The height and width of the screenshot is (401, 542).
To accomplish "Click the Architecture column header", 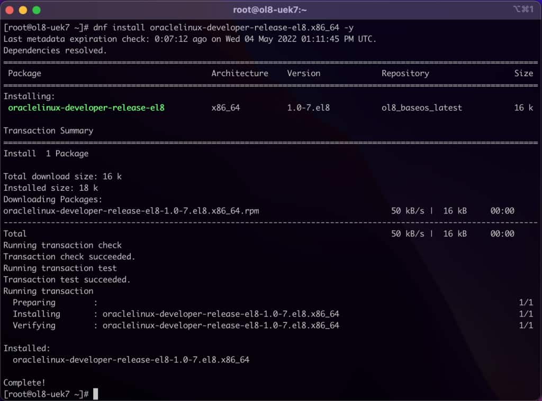I will [239, 73].
